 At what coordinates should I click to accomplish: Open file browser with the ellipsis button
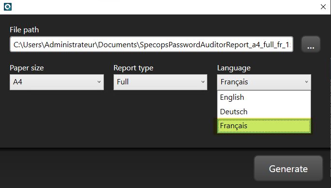311,44
